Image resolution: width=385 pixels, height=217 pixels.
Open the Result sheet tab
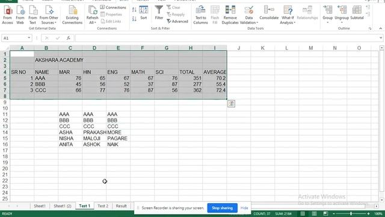tap(122, 206)
